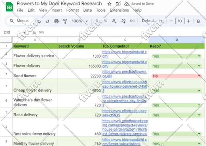206x146 pixels.
Task: Search the Menus box
Action: [20, 21]
